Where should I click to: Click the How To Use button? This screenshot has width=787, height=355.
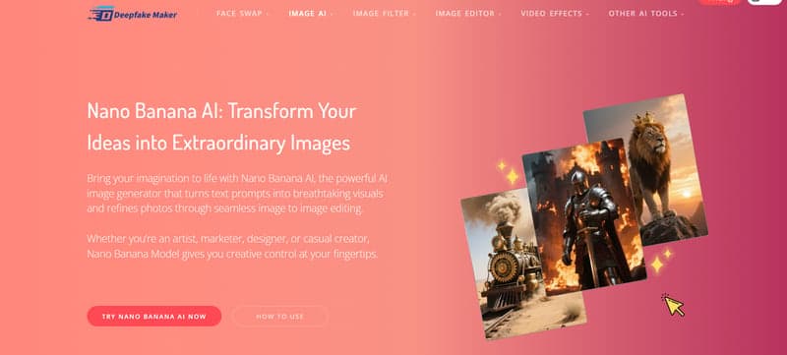click(279, 317)
